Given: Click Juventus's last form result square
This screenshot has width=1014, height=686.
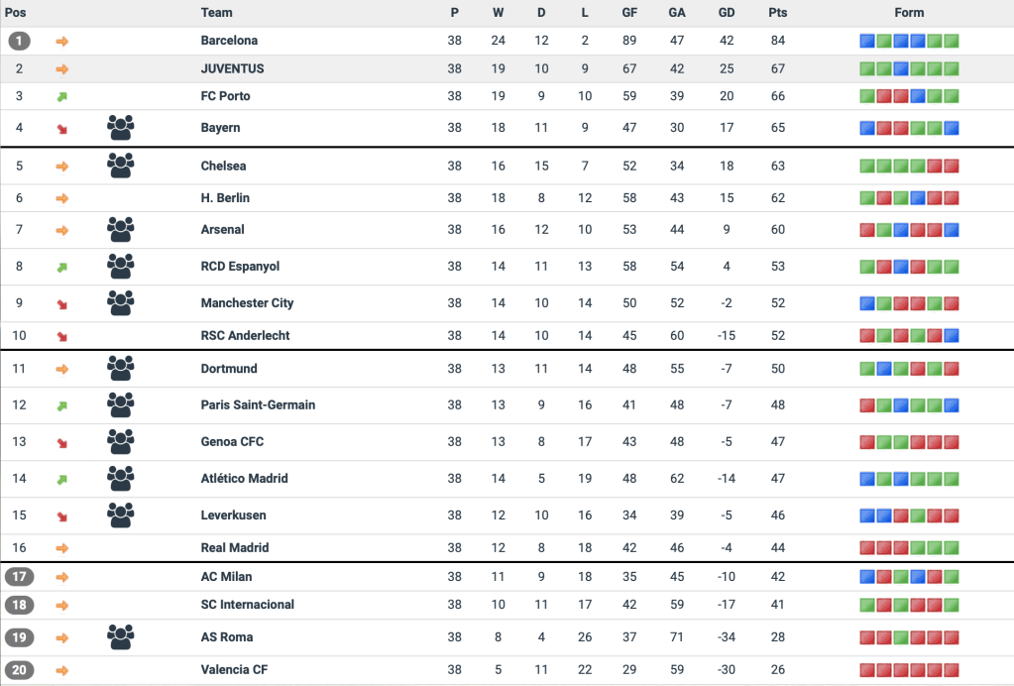Looking at the screenshot, I should 952,69.
